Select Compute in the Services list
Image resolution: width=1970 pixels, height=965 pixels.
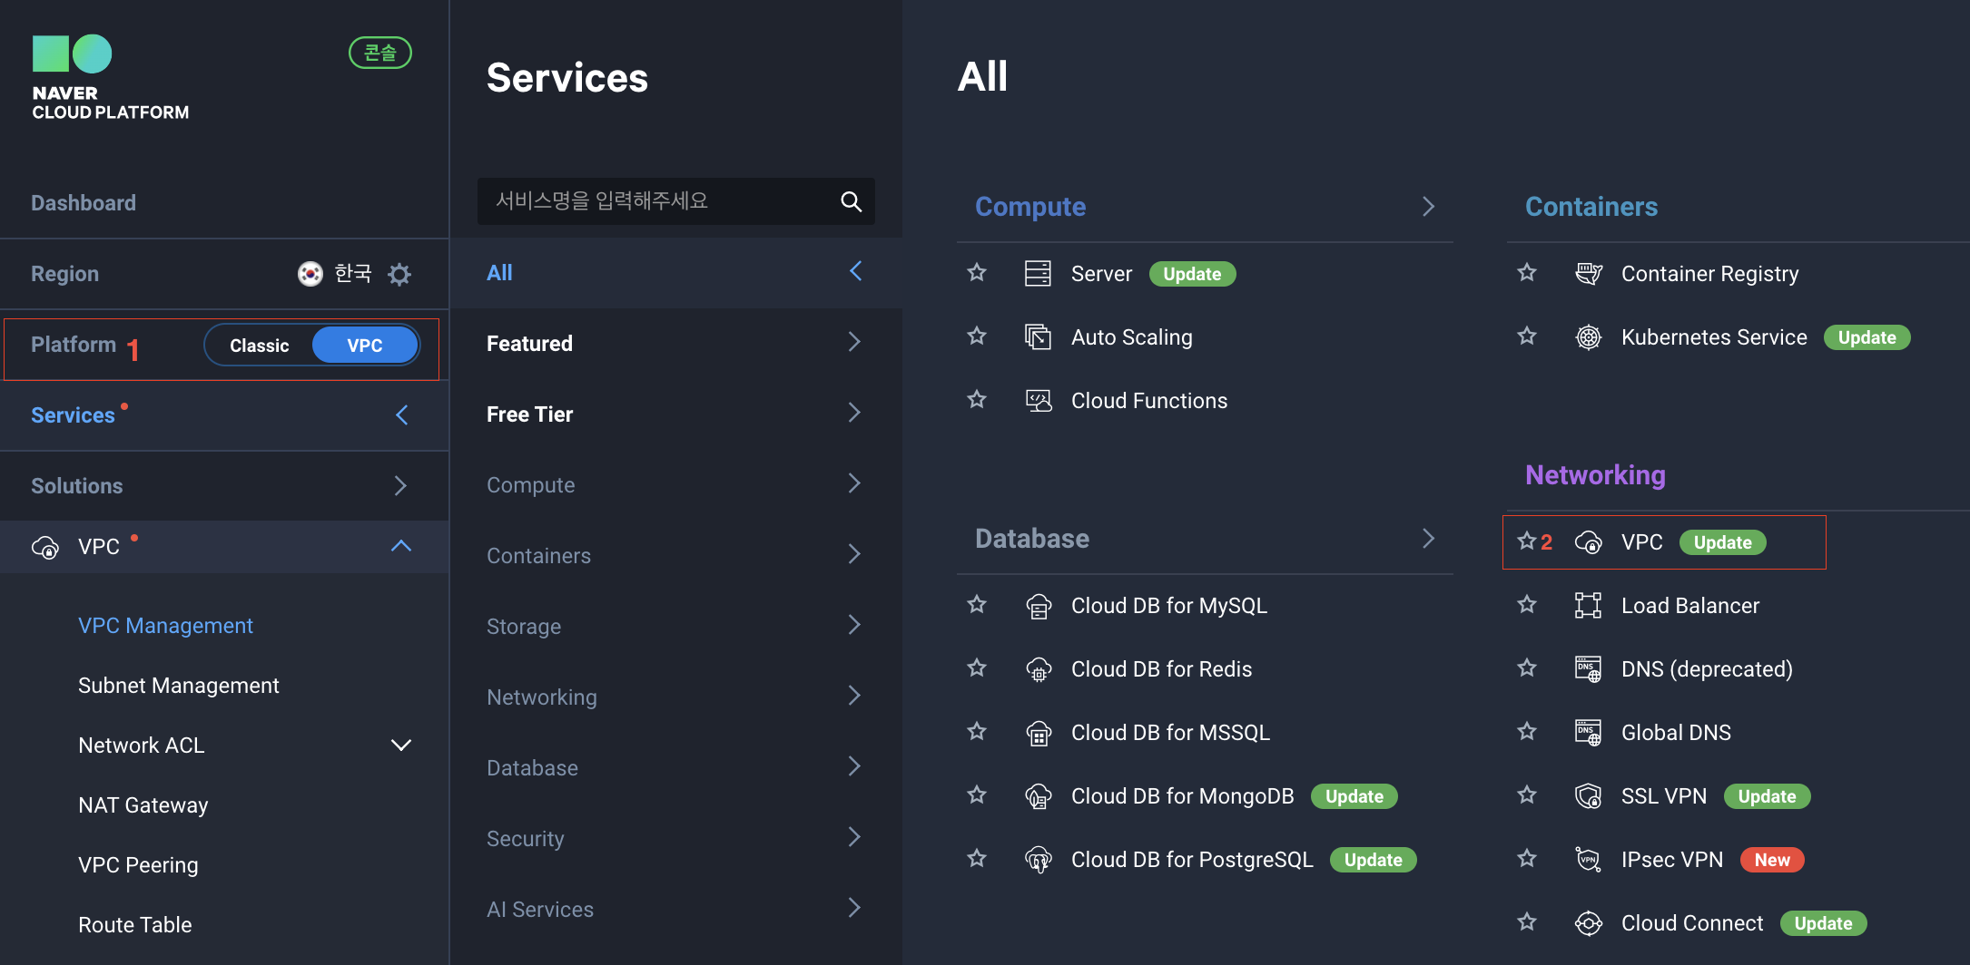tap(676, 485)
